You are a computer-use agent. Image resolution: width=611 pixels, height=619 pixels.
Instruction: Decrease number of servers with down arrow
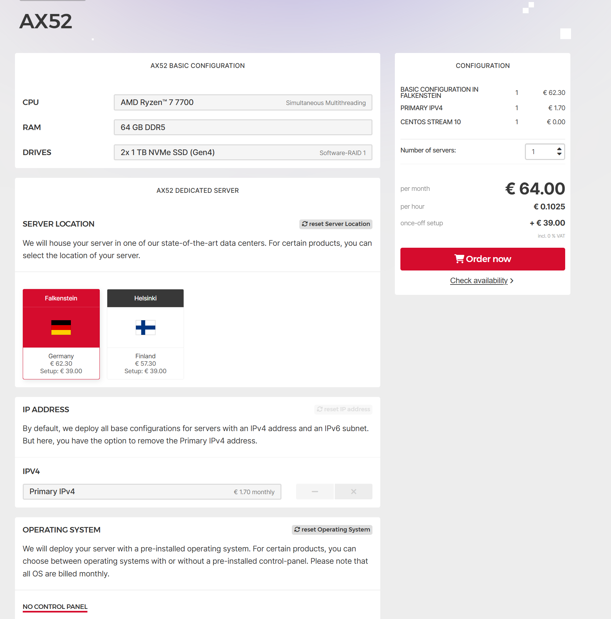click(x=559, y=154)
